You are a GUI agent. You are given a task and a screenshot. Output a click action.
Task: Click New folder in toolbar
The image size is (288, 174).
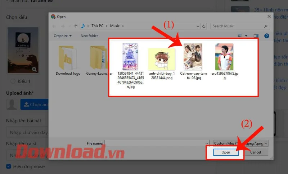coord(89,36)
